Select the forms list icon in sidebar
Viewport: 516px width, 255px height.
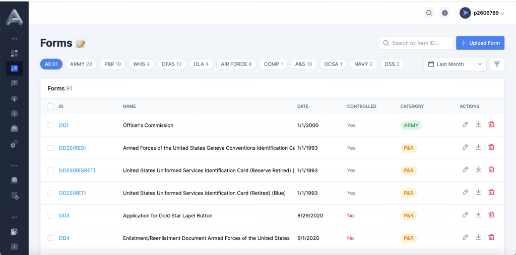14,69
